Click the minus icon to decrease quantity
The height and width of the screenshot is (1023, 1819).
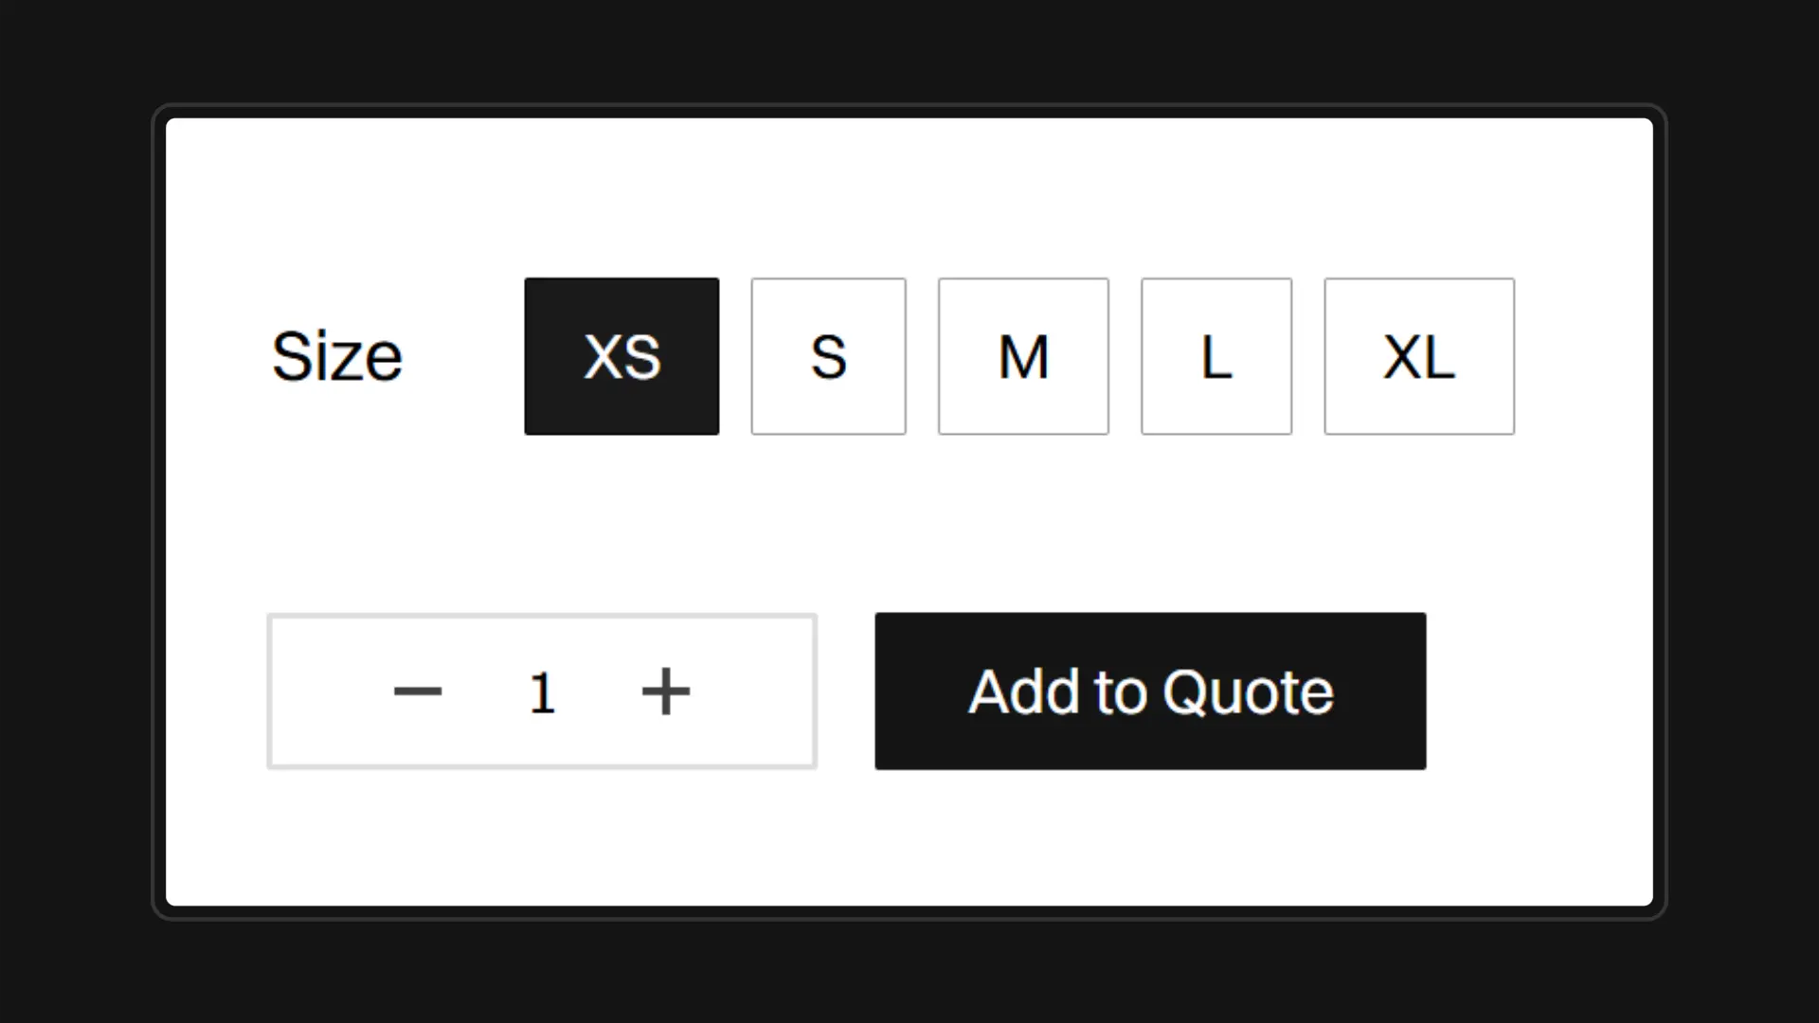point(418,691)
